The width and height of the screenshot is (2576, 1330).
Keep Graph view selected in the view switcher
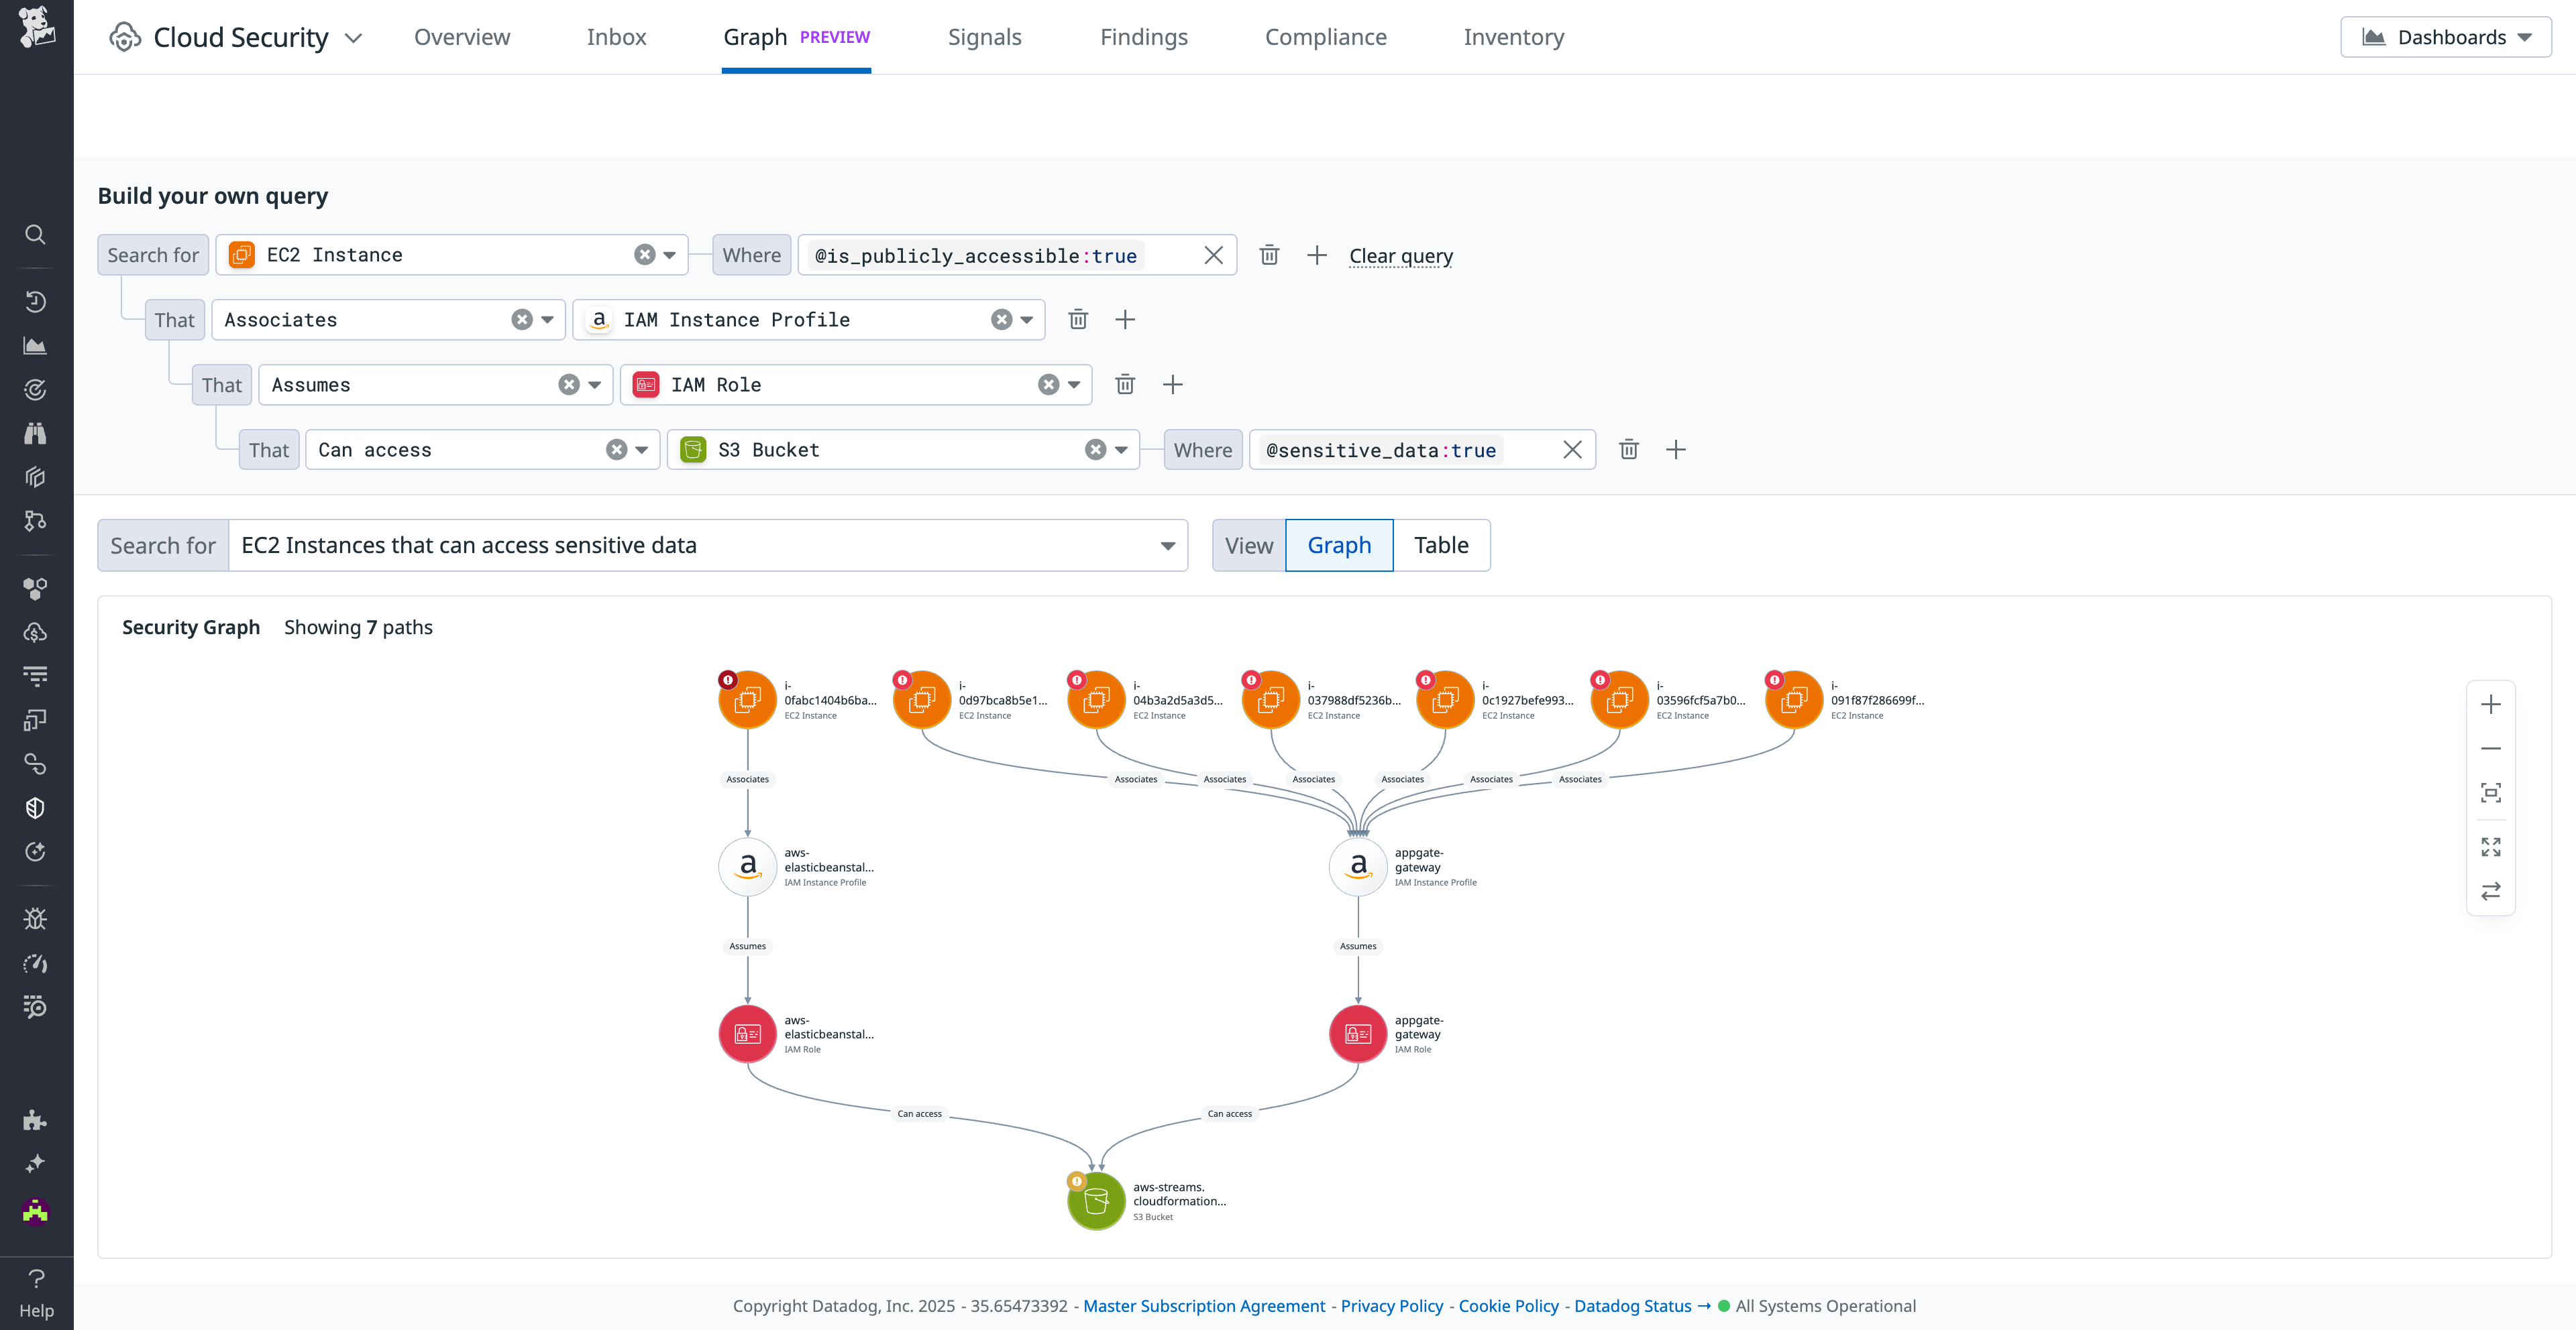pyautogui.click(x=1339, y=546)
